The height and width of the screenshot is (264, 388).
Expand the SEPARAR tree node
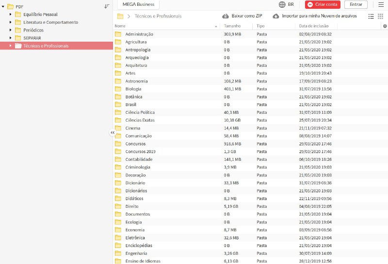pyautogui.click(x=10, y=38)
